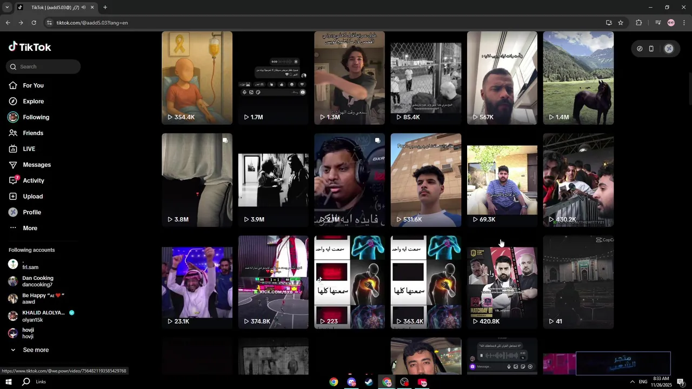Open Chrome tab search dropdown

(7, 8)
